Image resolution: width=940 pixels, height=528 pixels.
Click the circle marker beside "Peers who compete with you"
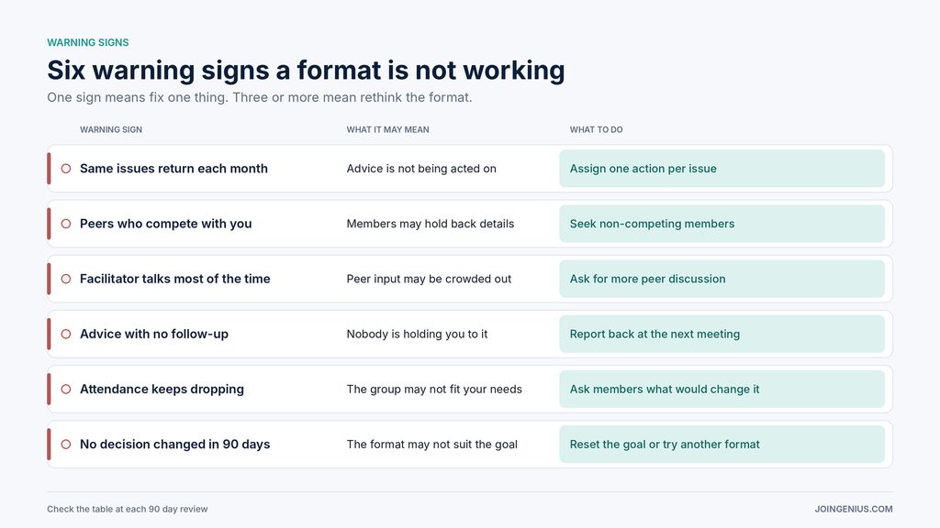[x=66, y=224]
